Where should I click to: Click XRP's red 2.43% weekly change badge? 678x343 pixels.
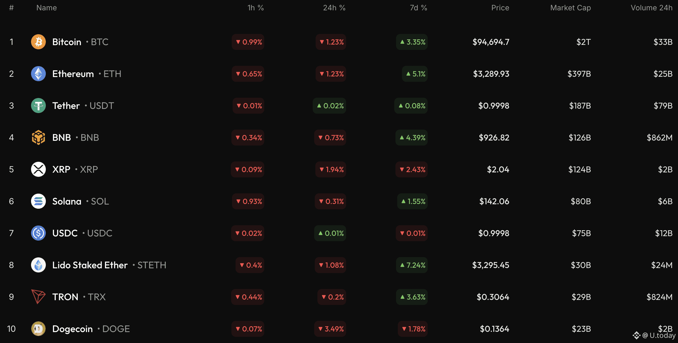(x=411, y=170)
